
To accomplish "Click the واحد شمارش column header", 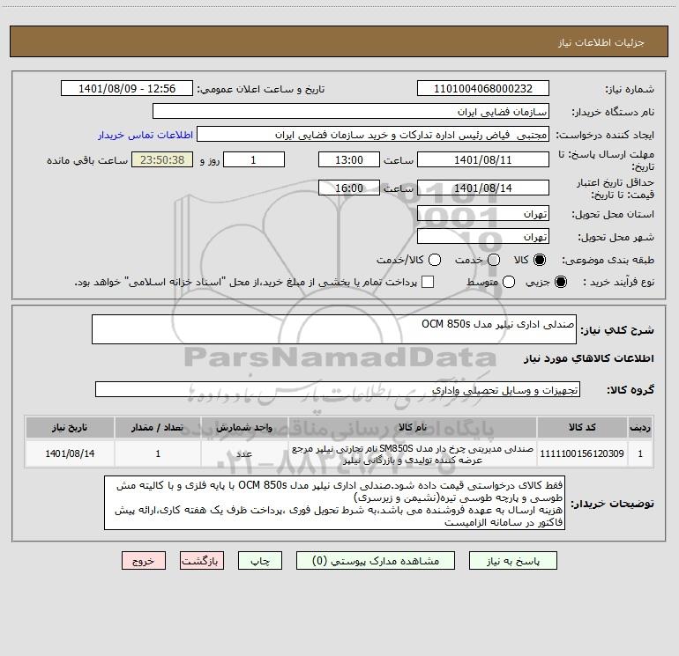I will coord(244,427).
